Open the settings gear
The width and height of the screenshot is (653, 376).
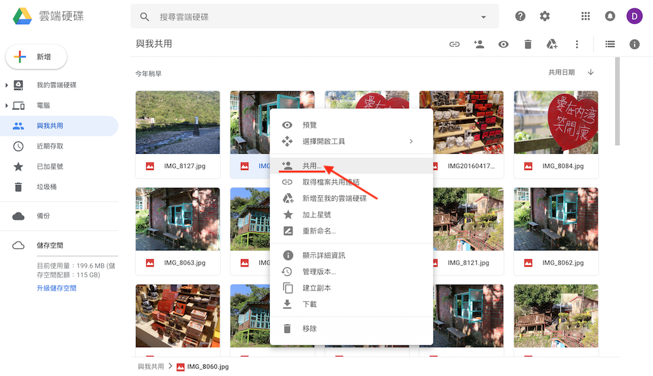coord(545,16)
